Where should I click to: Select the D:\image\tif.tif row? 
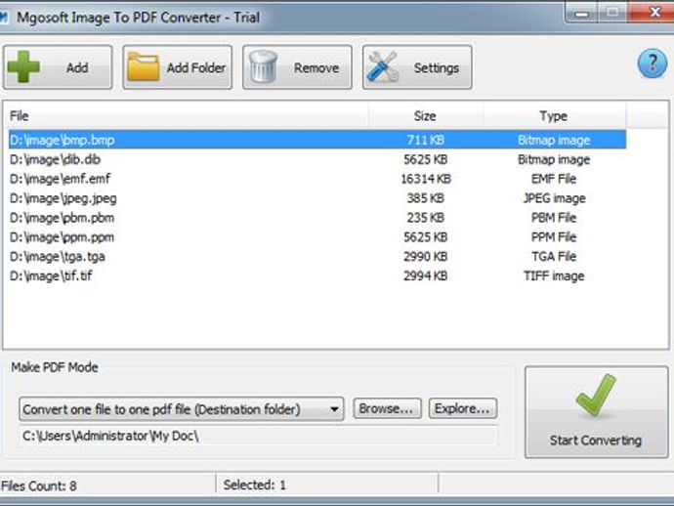pos(317,275)
